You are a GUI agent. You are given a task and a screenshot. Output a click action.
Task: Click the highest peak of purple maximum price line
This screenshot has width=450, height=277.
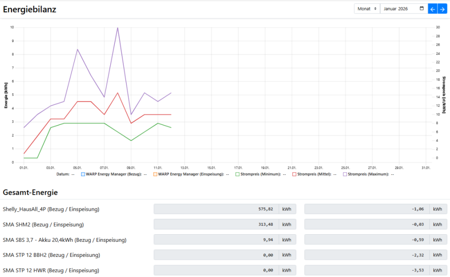click(118, 27)
